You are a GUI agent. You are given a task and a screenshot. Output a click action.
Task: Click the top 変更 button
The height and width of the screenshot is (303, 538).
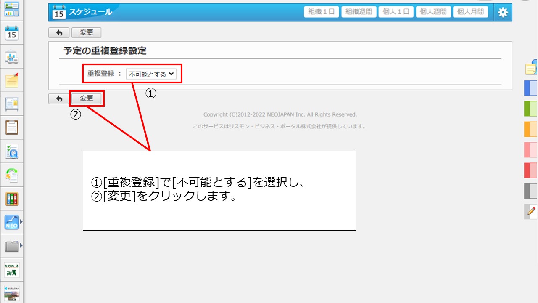87,33
